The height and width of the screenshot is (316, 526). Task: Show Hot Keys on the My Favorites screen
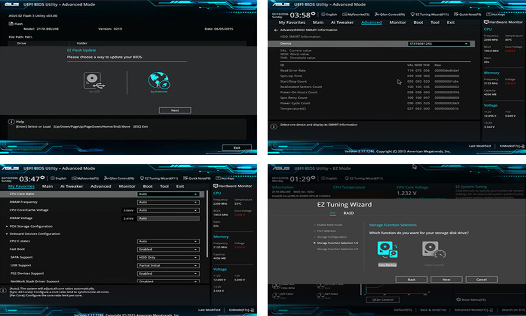point(225,178)
